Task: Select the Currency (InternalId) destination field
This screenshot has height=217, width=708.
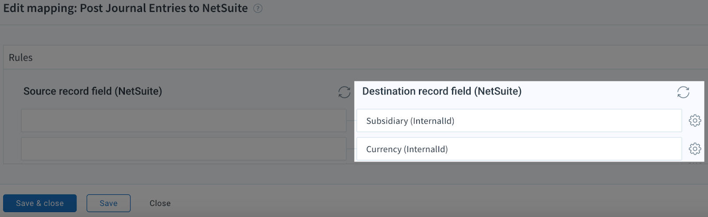Action: (x=519, y=148)
